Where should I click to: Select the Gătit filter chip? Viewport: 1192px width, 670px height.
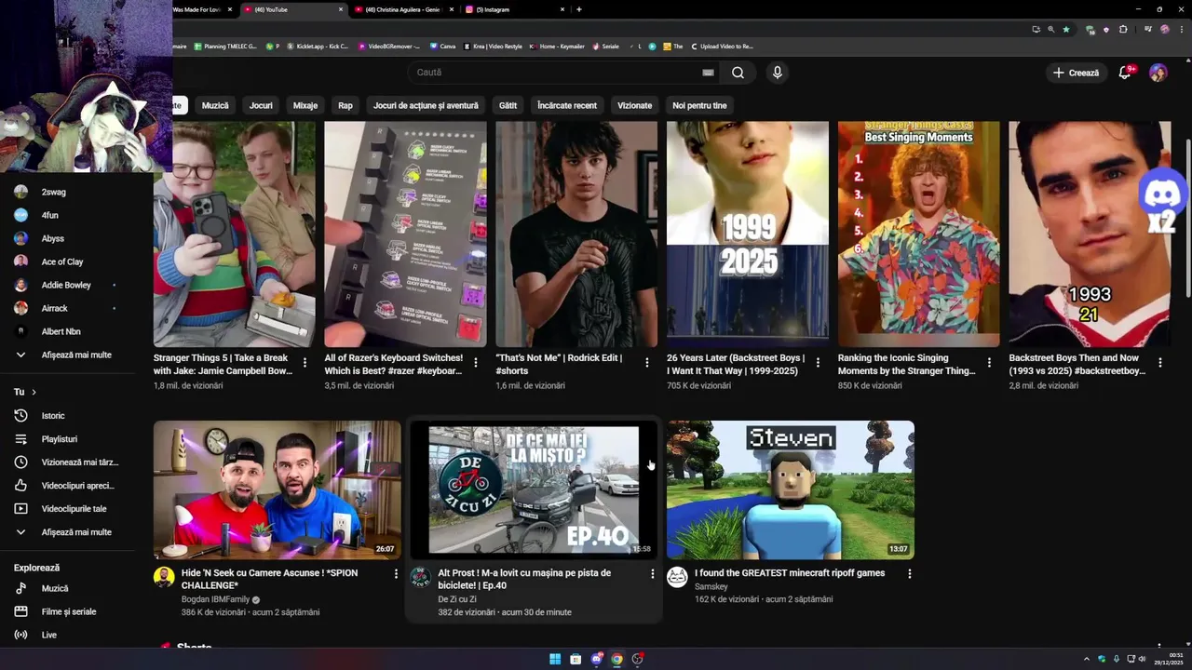[x=508, y=105]
